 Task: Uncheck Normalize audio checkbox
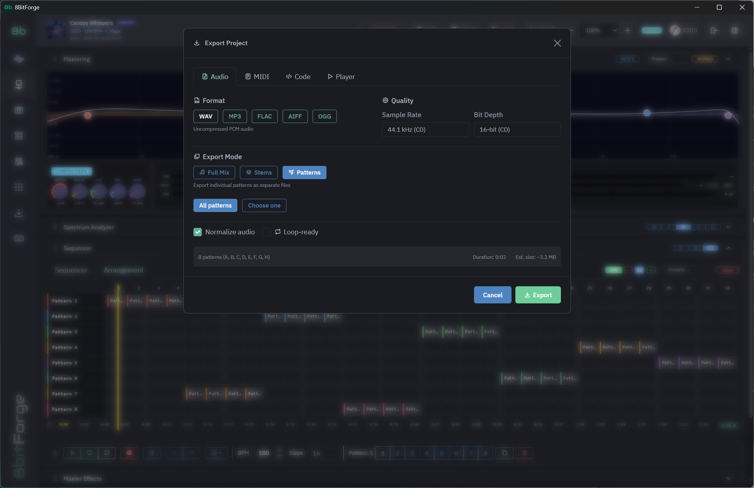(x=198, y=232)
